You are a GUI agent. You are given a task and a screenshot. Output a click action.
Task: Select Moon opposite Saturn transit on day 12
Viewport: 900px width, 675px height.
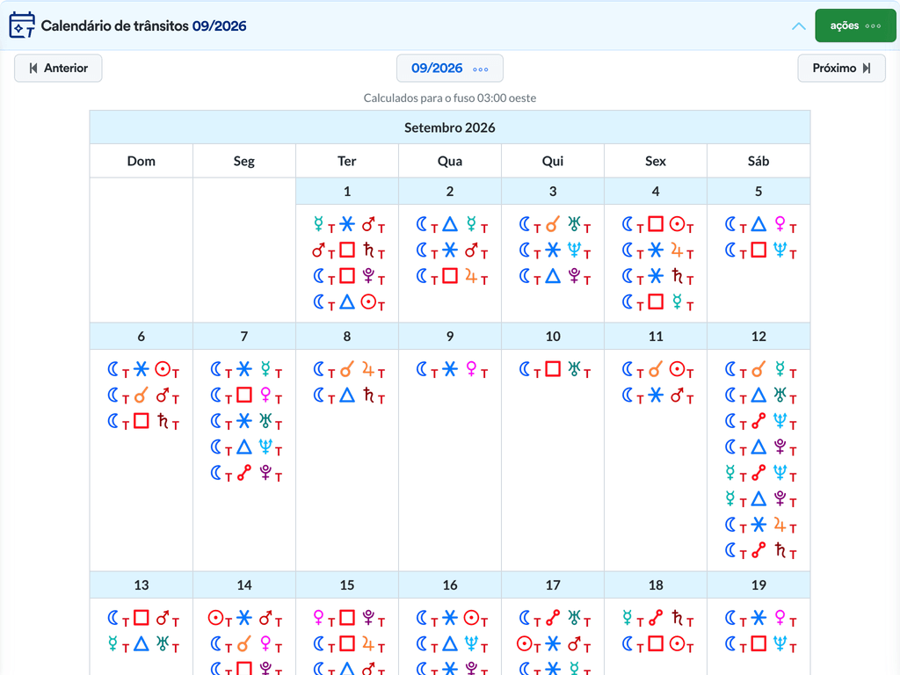[x=760, y=550]
